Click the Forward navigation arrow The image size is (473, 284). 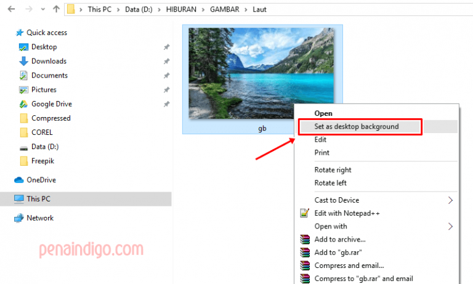click(29, 9)
